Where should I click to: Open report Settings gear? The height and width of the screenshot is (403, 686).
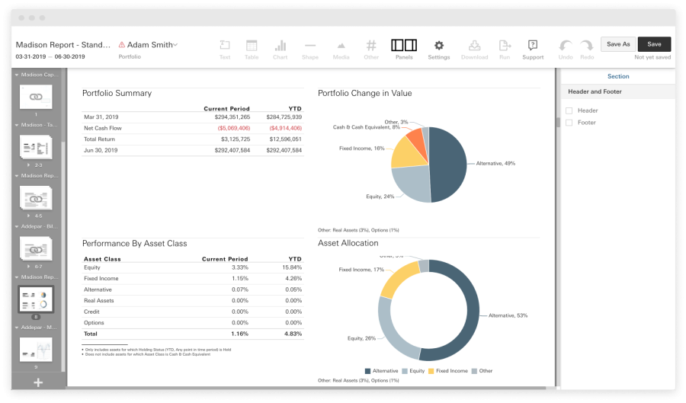[439, 46]
